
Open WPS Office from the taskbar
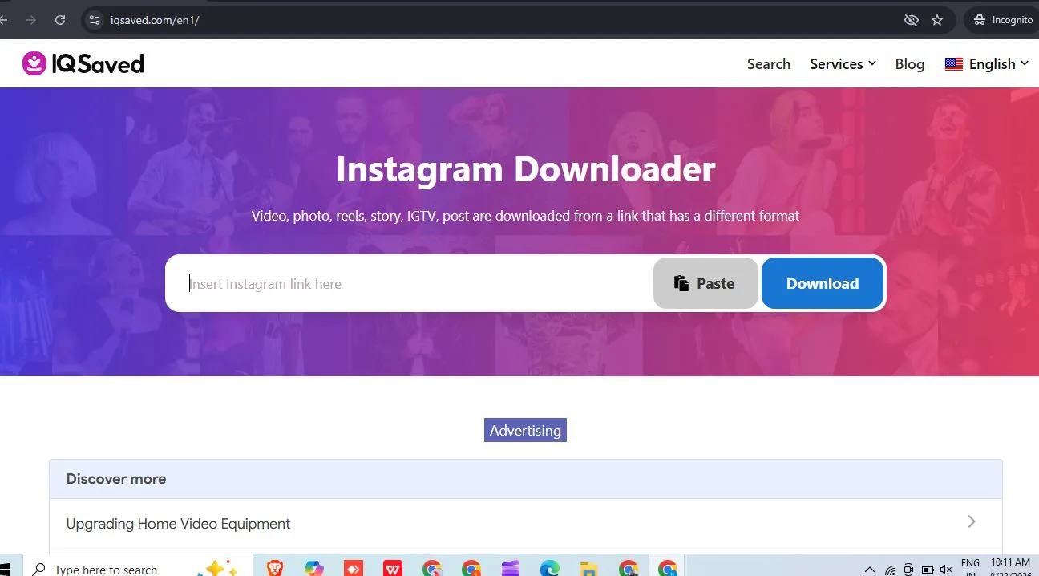(x=392, y=568)
